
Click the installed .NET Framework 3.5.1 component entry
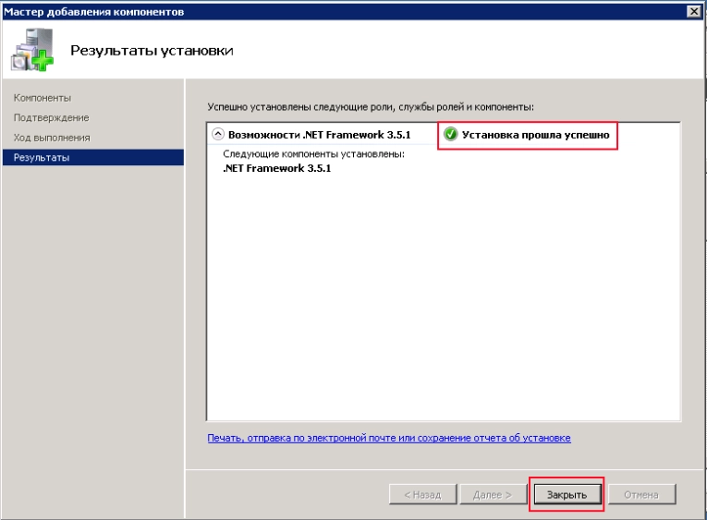coord(277,168)
